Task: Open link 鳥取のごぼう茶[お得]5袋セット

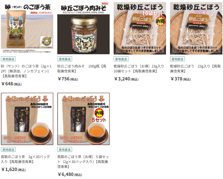Action: [x=83, y=162]
